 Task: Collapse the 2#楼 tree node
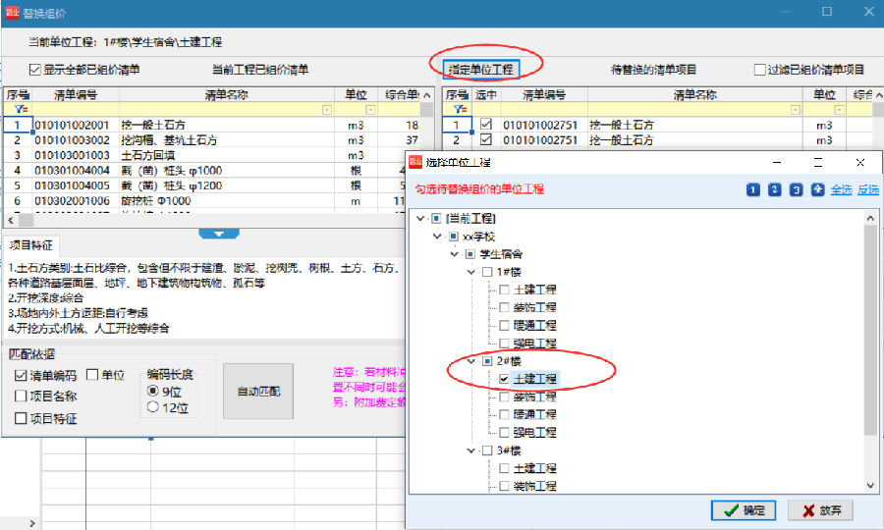coord(471,361)
